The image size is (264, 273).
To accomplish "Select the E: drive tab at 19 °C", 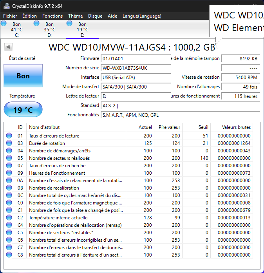I will (83, 29).
